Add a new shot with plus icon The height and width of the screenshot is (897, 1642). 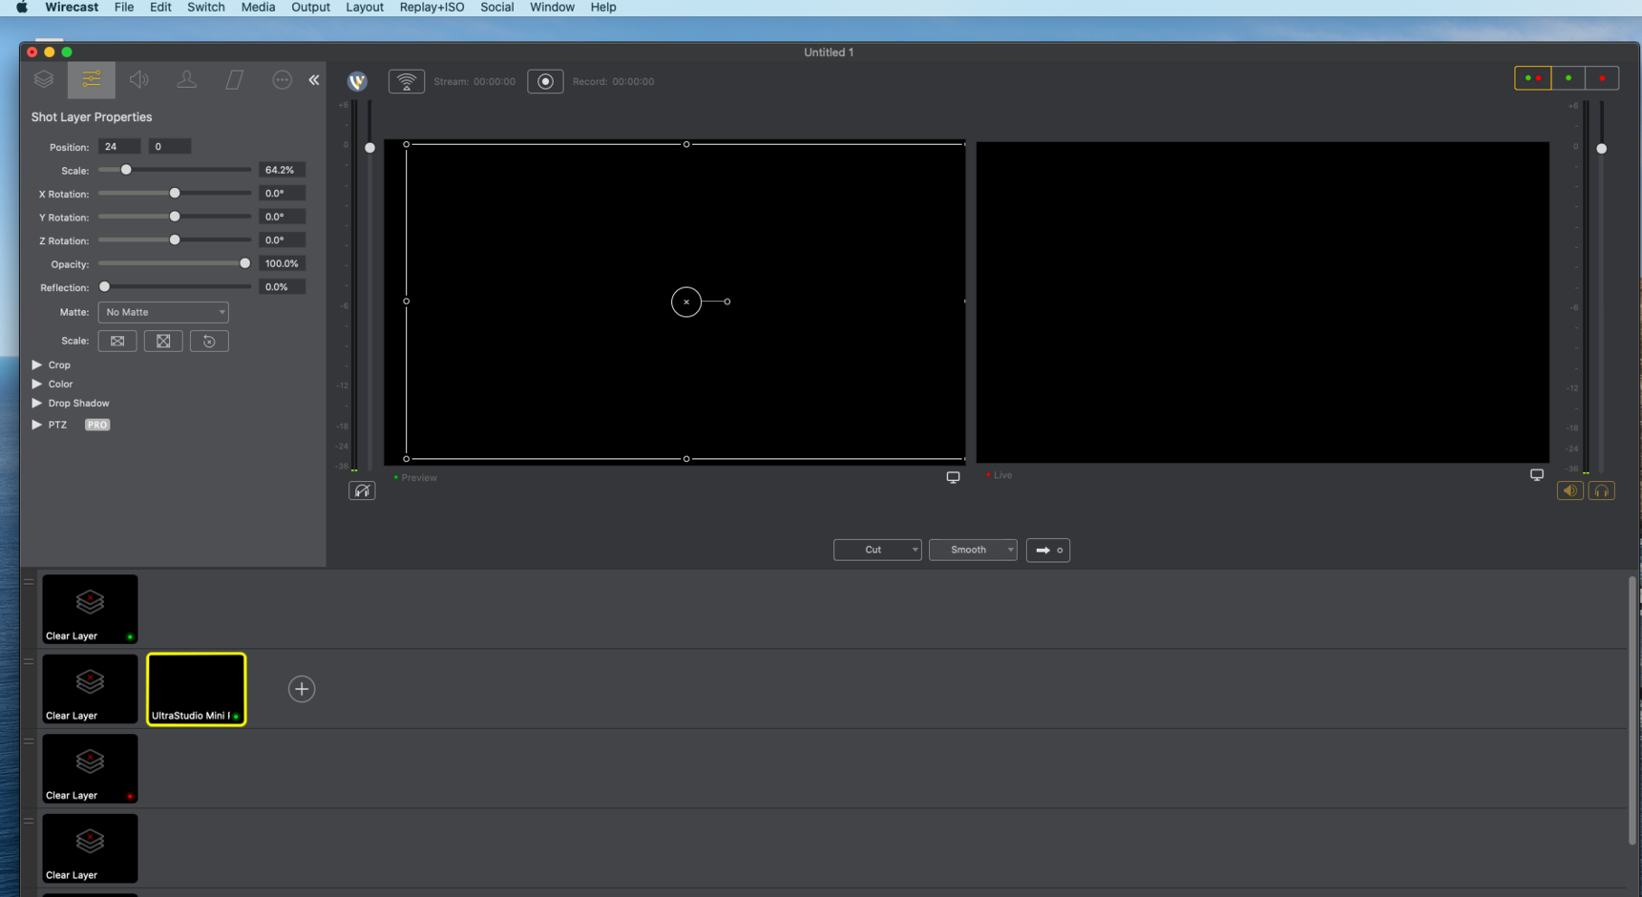[x=302, y=689]
